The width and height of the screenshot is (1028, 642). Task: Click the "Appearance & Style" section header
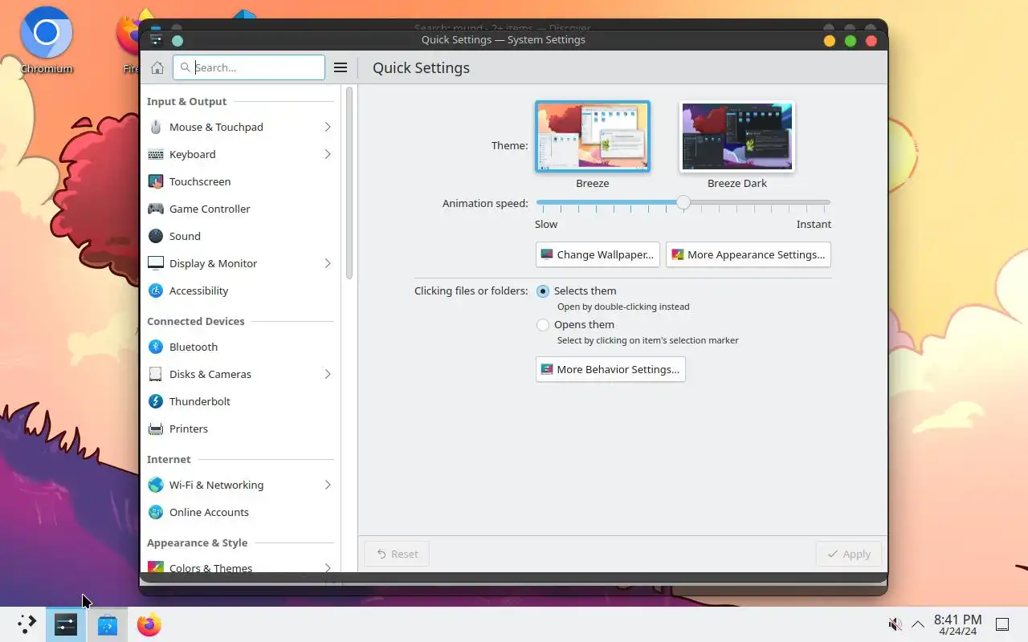pyautogui.click(x=197, y=542)
